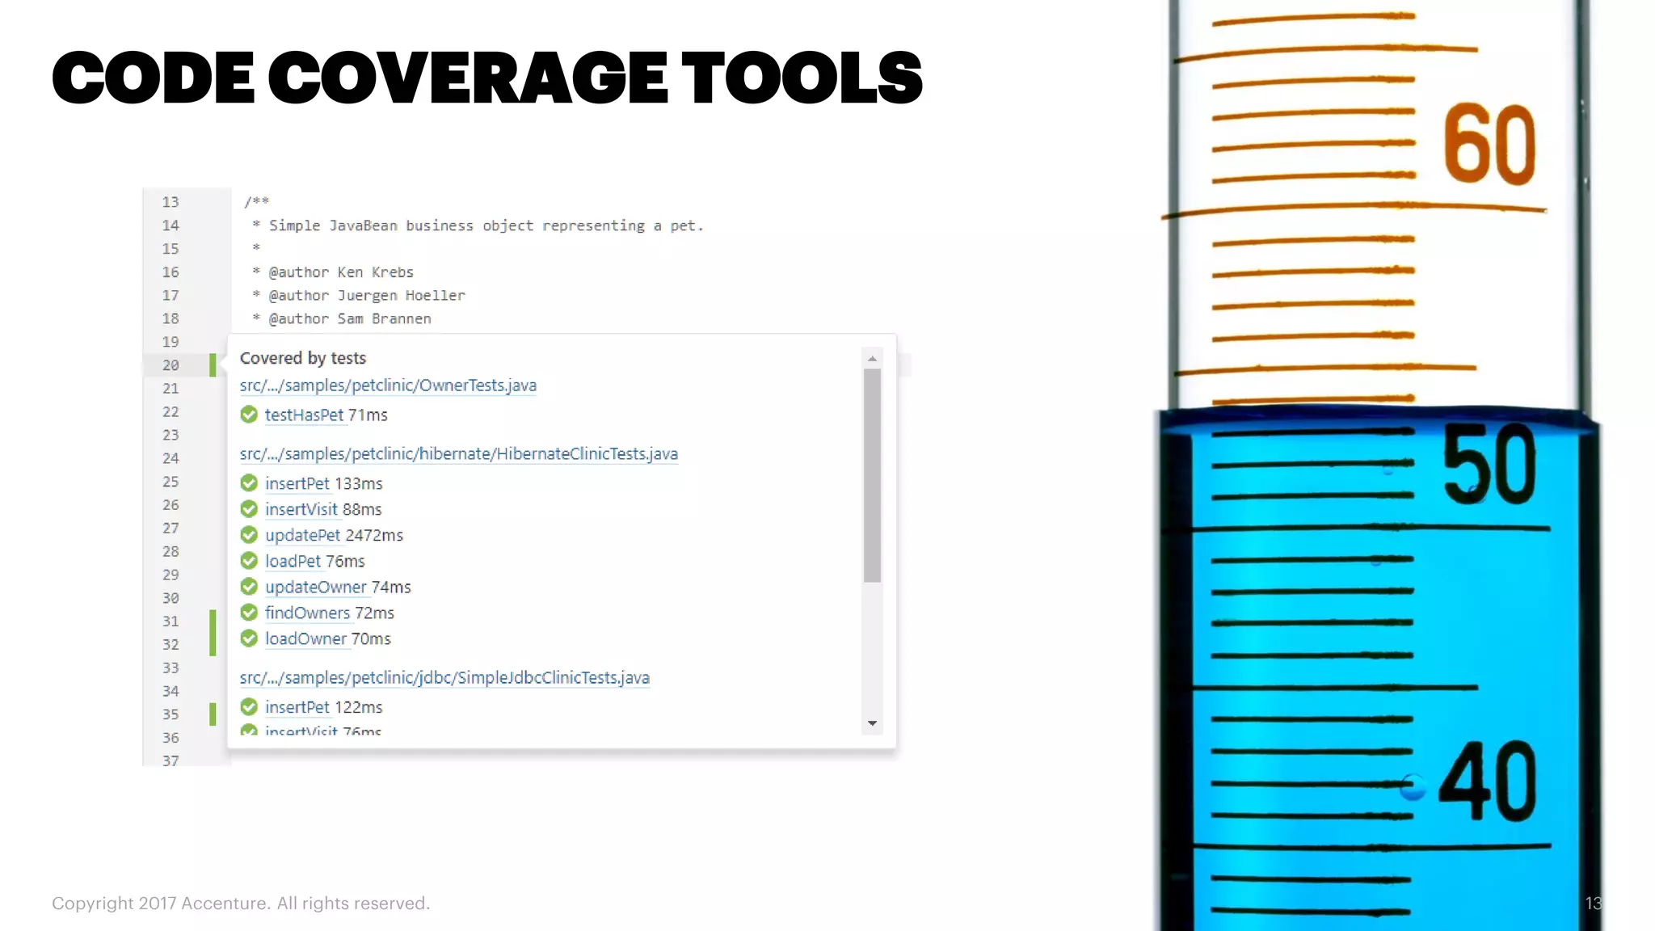Click the "@author Ken Krebs" comment line

pos(333,272)
